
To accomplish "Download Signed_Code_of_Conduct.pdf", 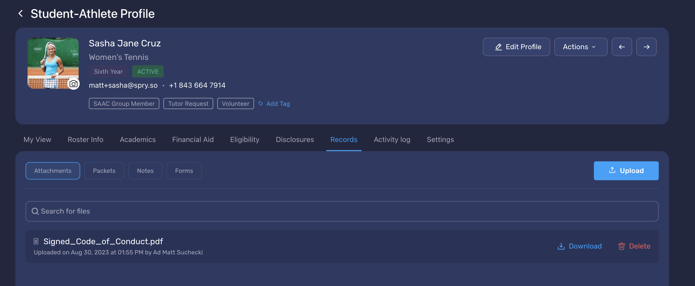I will (580, 246).
